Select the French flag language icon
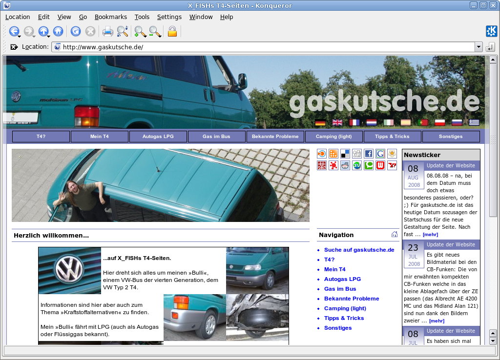The width and height of the screenshot is (500, 360). pyautogui.click(x=354, y=122)
